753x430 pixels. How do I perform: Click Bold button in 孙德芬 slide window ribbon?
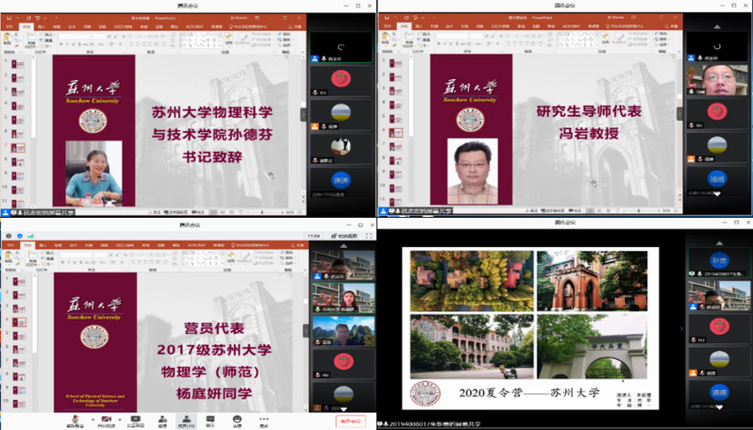pyautogui.click(x=61, y=44)
